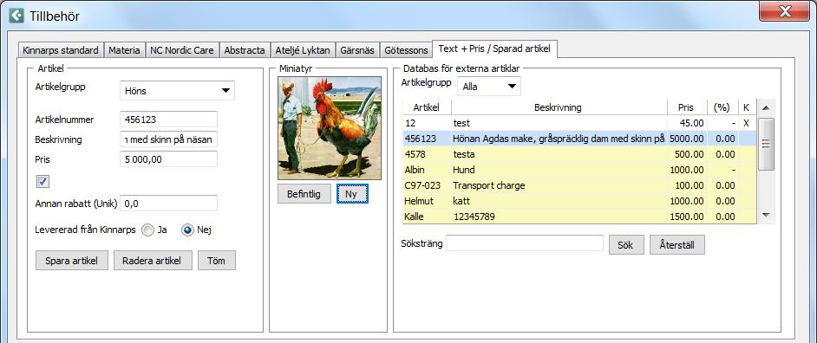Click the table scrollbar up arrow
817x343 pixels.
(766, 107)
